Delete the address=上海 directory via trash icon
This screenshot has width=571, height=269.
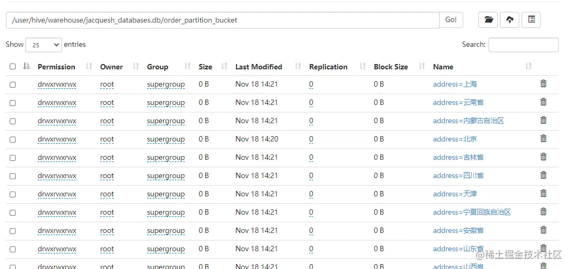click(x=543, y=84)
